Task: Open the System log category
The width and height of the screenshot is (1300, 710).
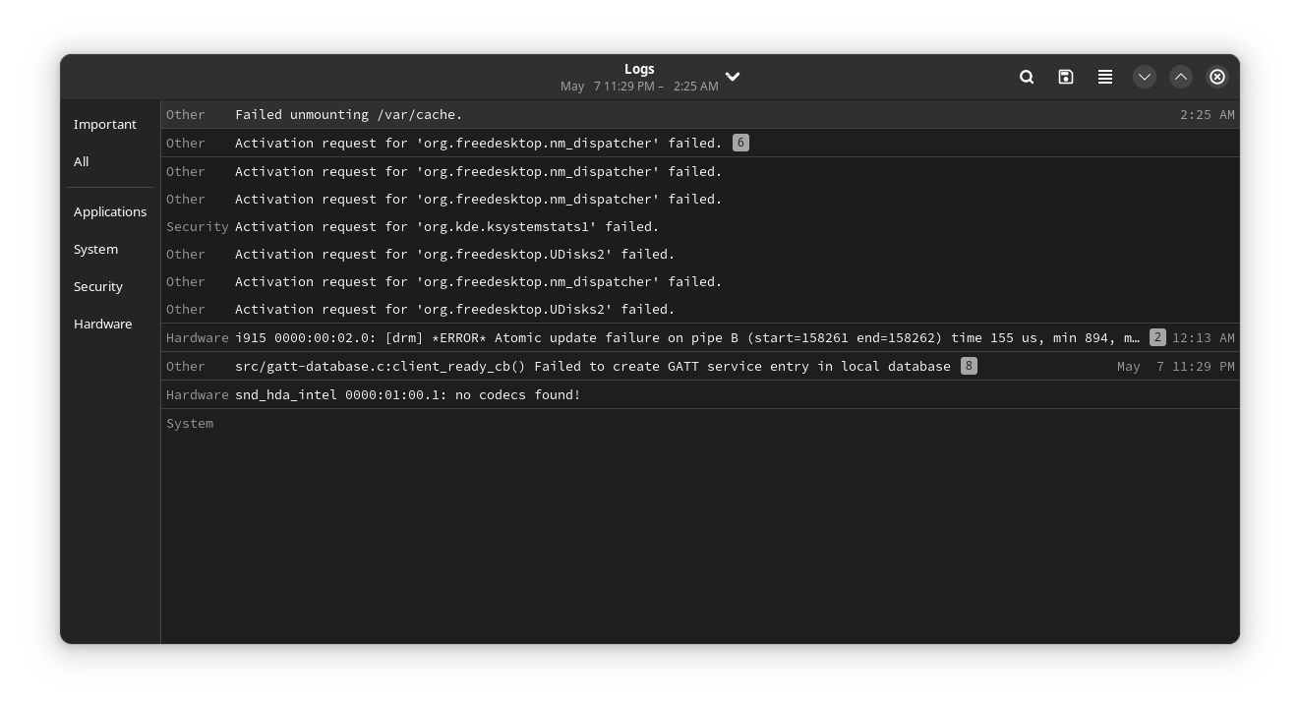Action: 95,249
